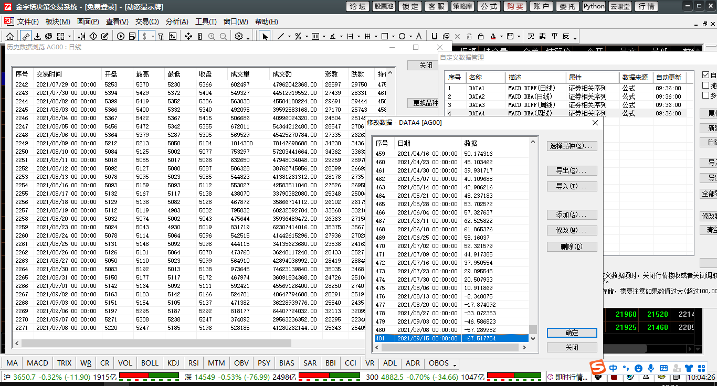Viewport: 717px width, 386px height.
Task: Click the 成交量 column header
Action: coord(248,74)
